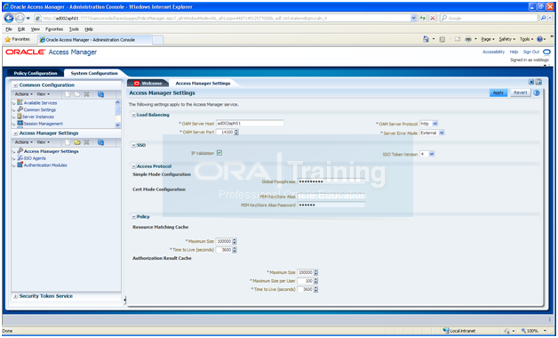Click the Read Mail icon
The width and height of the screenshot is (558, 338).
click(458, 39)
